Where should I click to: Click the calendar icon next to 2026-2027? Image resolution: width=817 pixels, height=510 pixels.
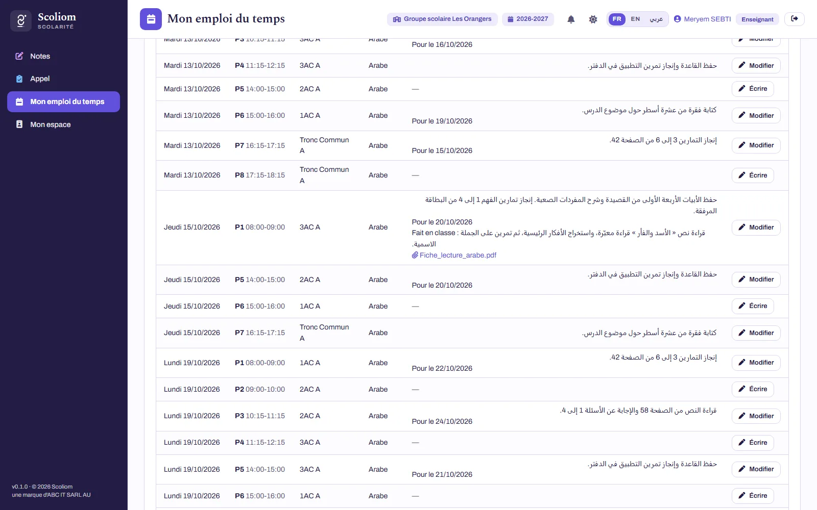[x=511, y=19]
